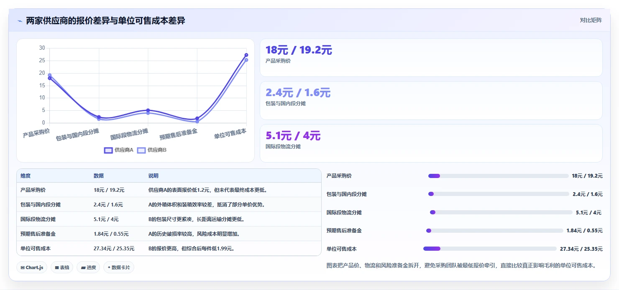
Task: Click the lightning icon beside the header title
Action: (x=20, y=21)
